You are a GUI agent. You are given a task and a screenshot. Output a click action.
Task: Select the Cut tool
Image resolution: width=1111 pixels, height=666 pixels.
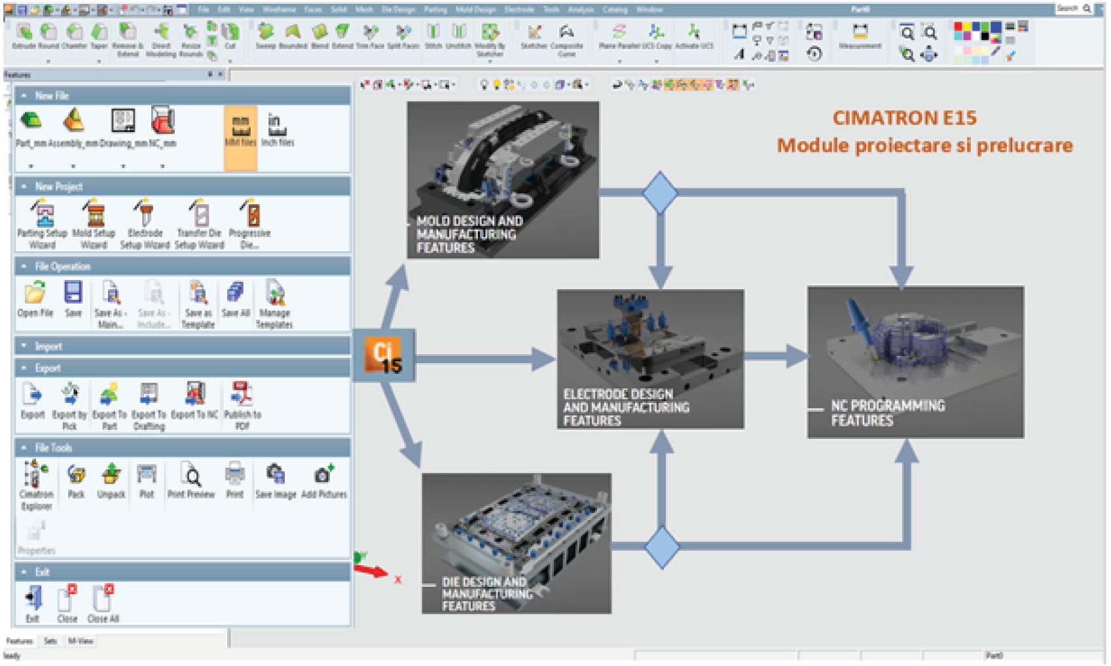230,36
